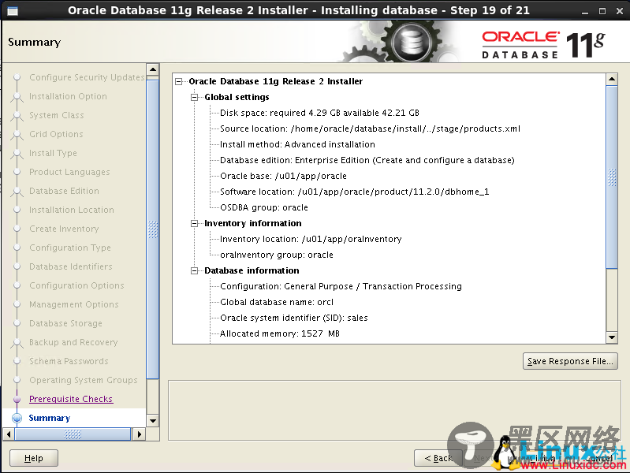The image size is (630, 473).
Task: Select the 'Oracle system identifier (SID): sales' row
Action: pyautogui.click(x=293, y=318)
